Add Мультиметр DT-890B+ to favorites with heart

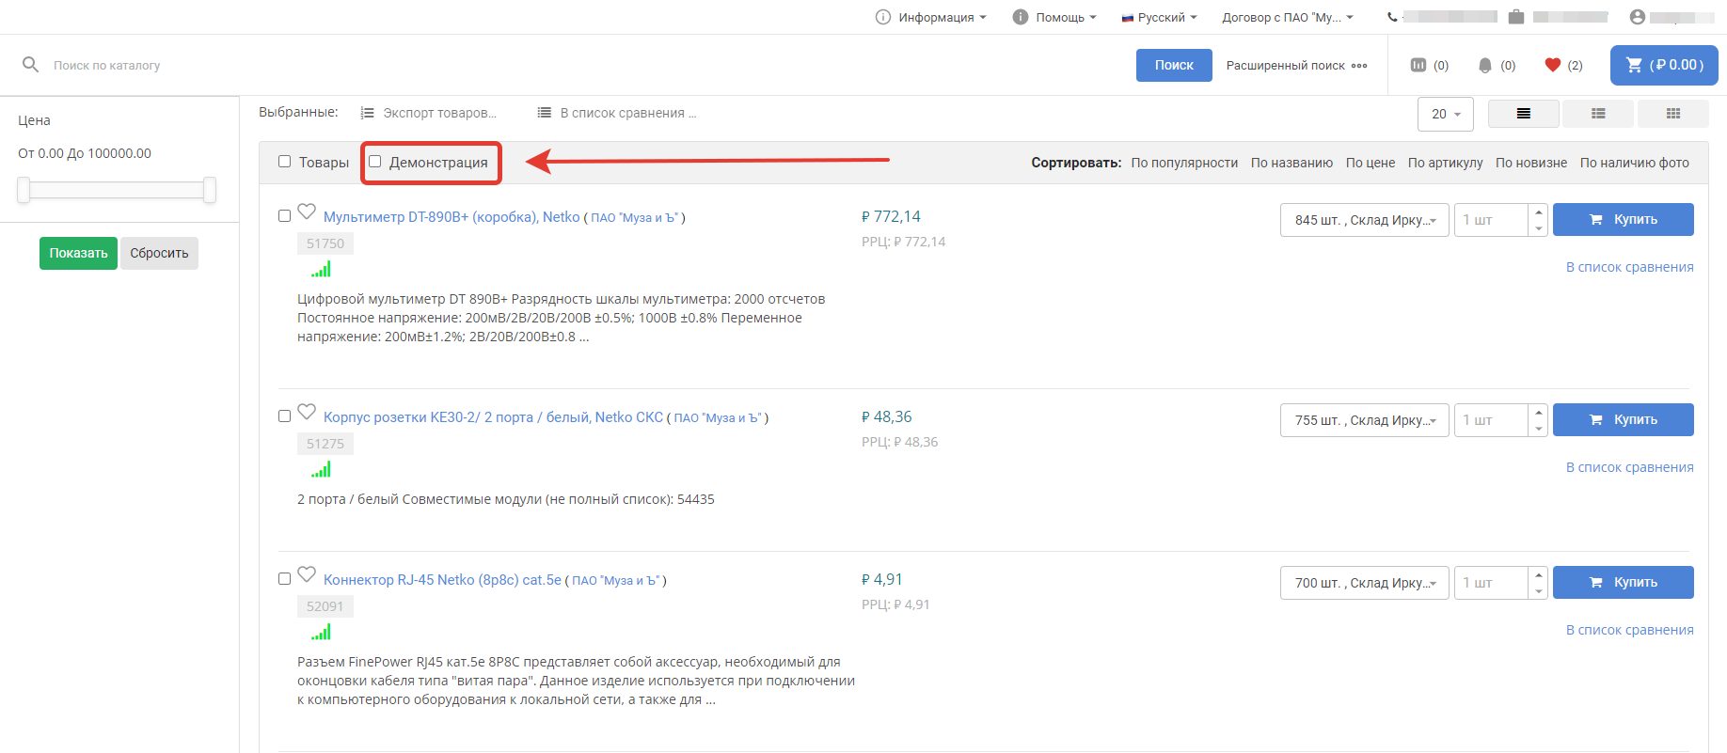pos(307,212)
